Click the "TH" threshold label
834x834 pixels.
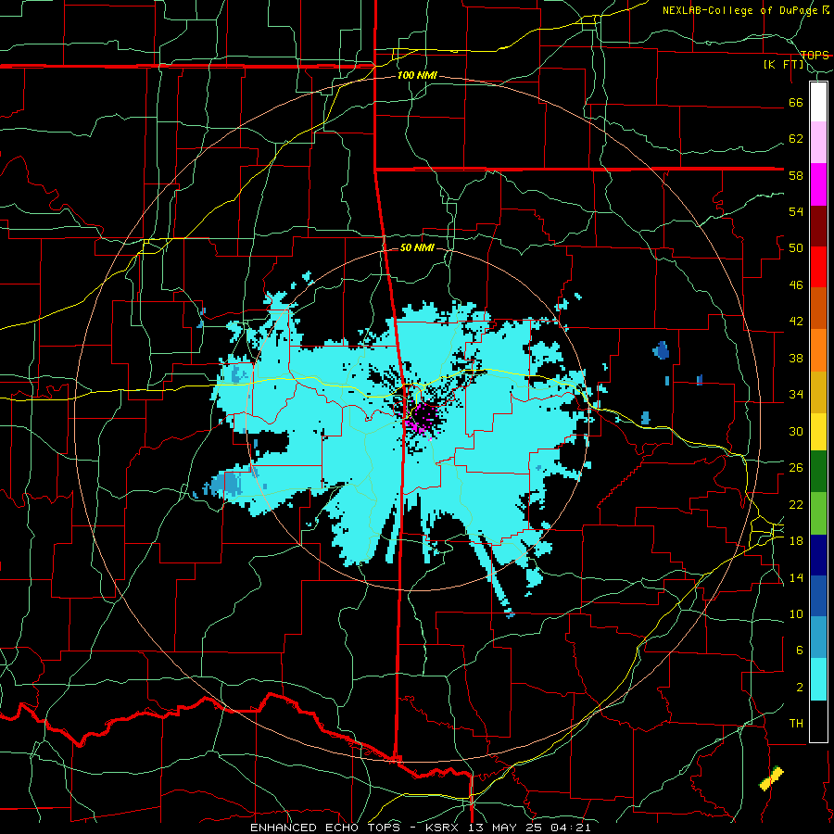tap(796, 723)
